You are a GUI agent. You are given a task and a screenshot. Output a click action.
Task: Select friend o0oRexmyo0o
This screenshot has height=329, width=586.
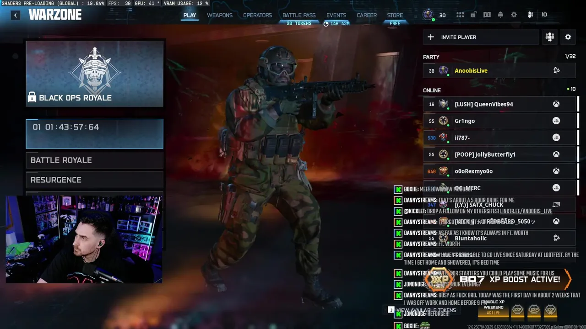click(x=499, y=171)
